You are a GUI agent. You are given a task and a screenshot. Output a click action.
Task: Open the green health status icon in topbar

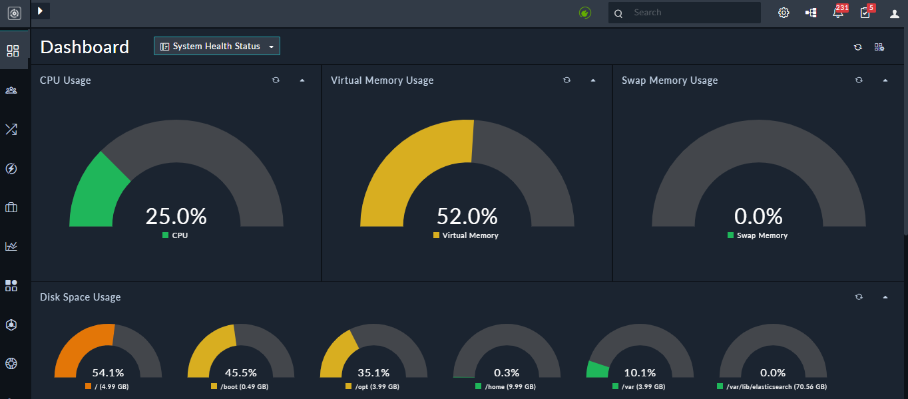585,12
